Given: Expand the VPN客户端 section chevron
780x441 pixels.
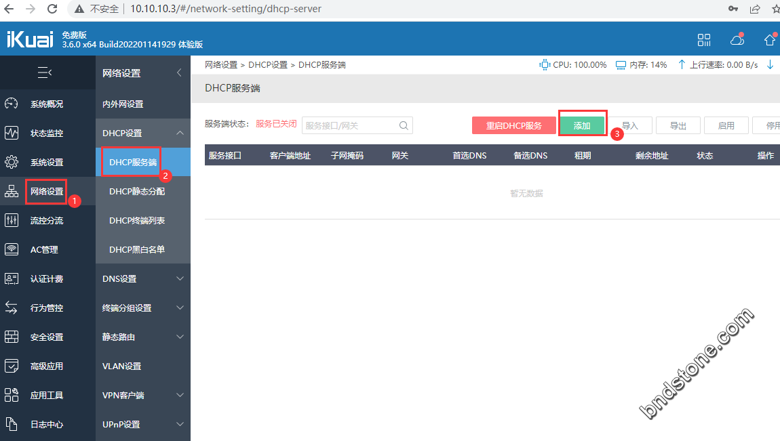Looking at the screenshot, I should [180, 396].
